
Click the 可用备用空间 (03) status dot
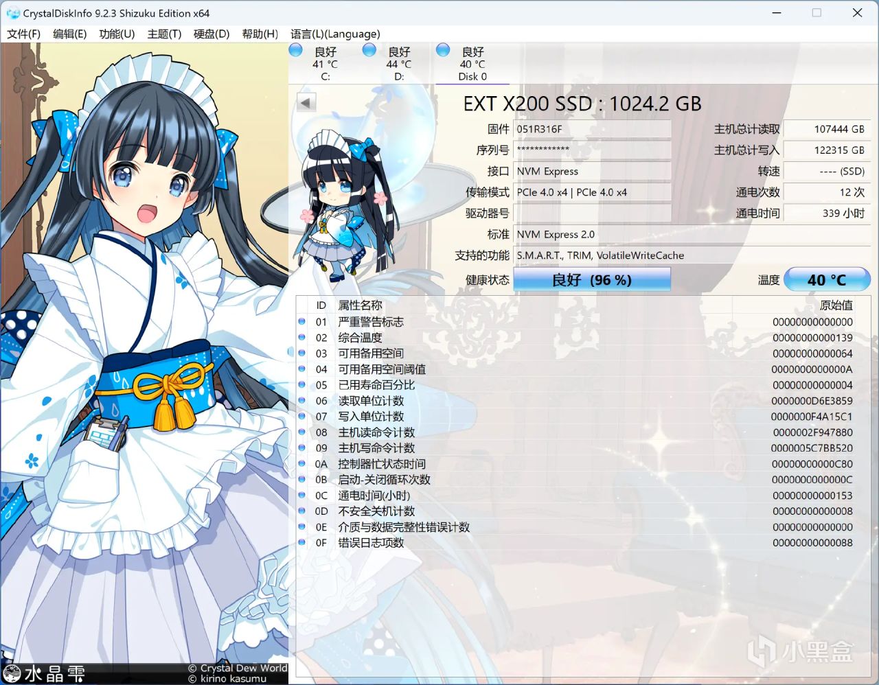(302, 353)
